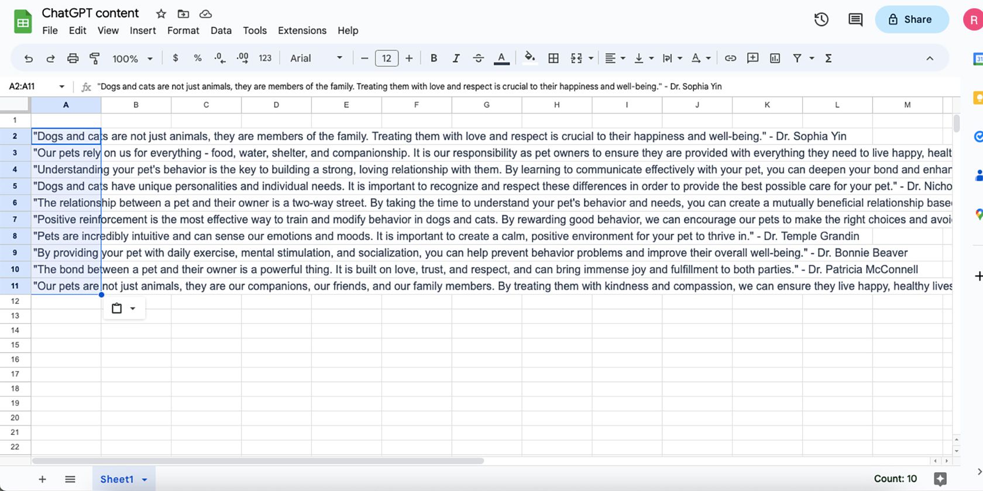Viewport: 983px width, 491px height.
Task: Expand filter views arrow
Action: click(x=812, y=58)
